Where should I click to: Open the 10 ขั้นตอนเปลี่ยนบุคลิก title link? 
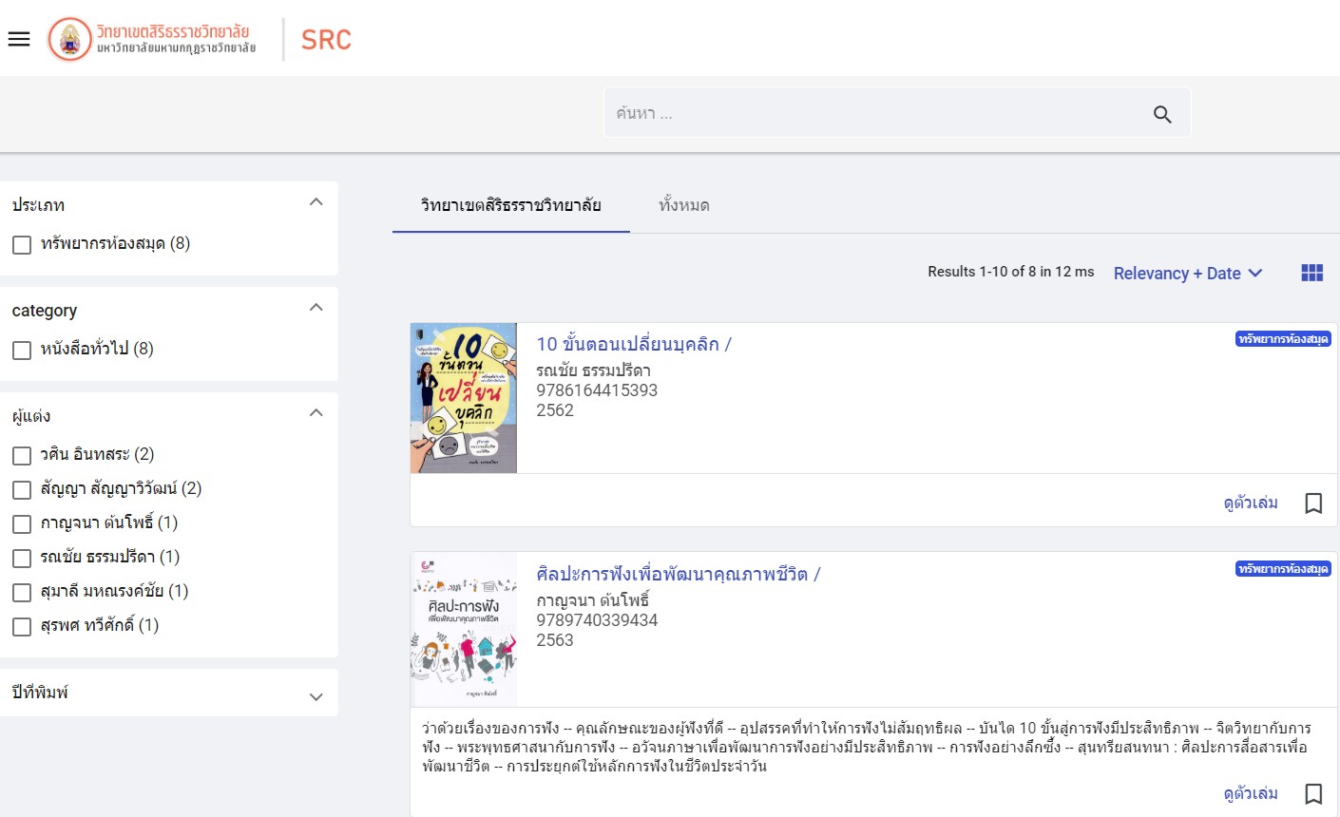tap(633, 344)
